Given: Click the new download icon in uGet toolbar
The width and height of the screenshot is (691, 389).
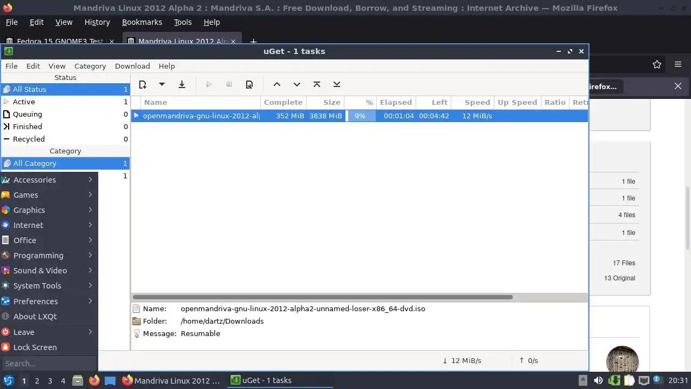Looking at the screenshot, I should 143,84.
